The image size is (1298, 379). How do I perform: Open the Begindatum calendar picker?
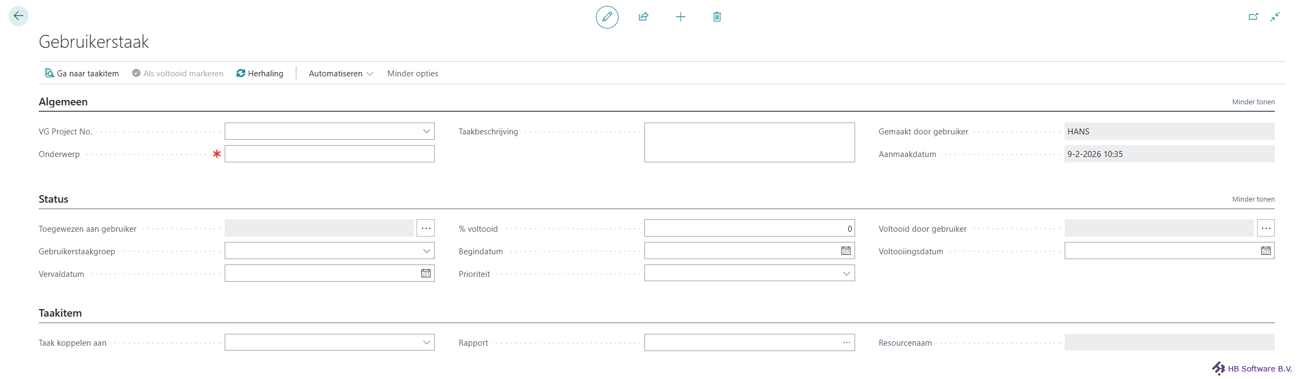pyautogui.click(x=846, y=251)
